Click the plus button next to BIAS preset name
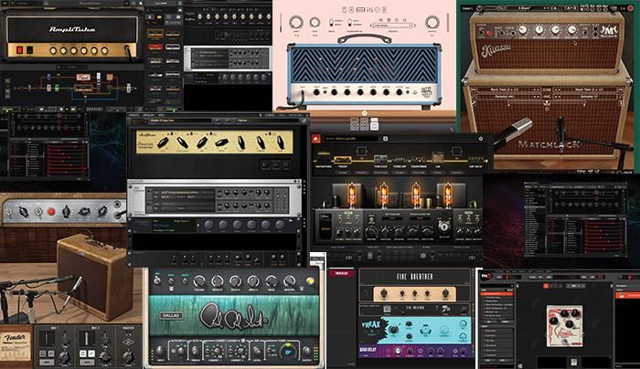Image resolution: width=640 pixels, height=369 pixels. (x=385, y=139)
